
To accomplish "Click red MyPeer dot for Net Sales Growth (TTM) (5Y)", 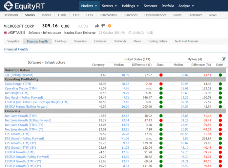I will [x=220, y=129].
